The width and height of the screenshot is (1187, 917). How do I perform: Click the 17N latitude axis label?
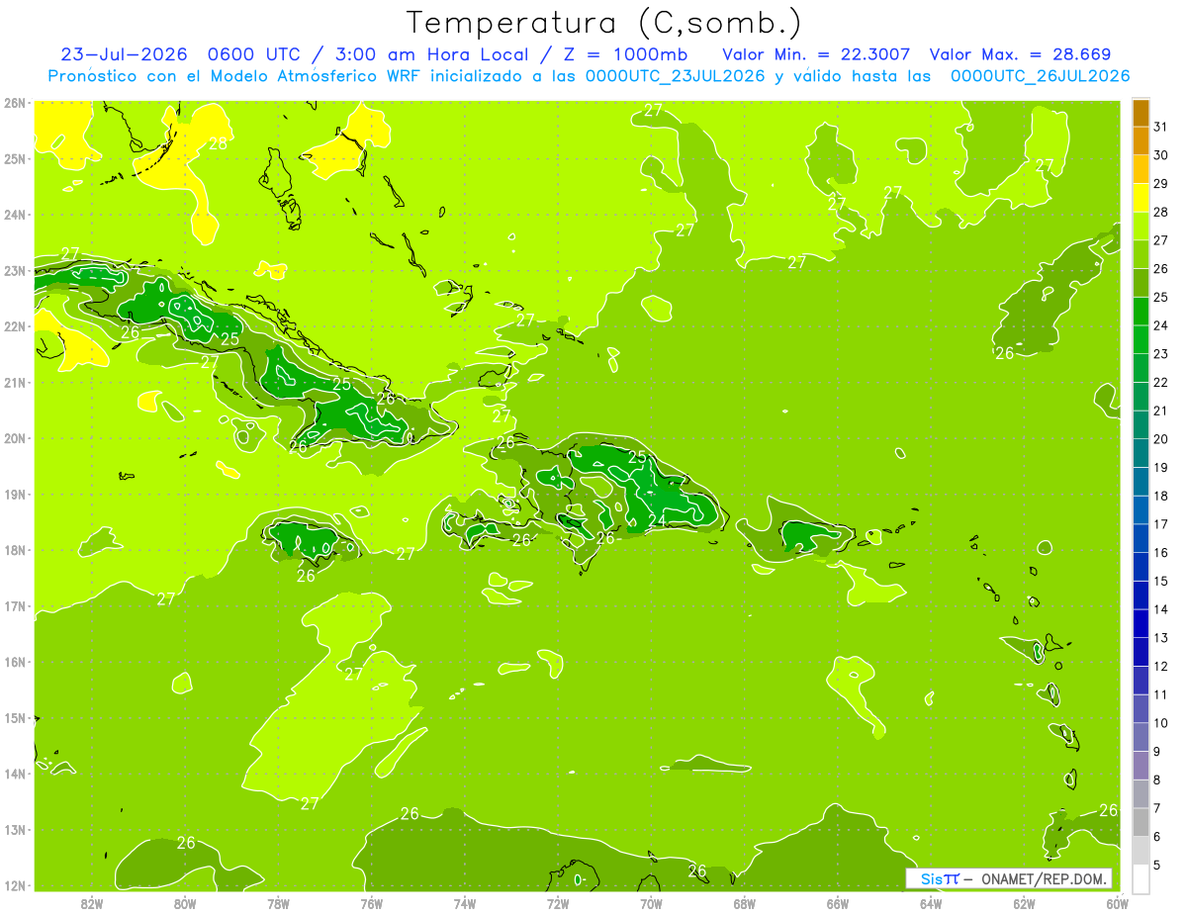point(15,605)
